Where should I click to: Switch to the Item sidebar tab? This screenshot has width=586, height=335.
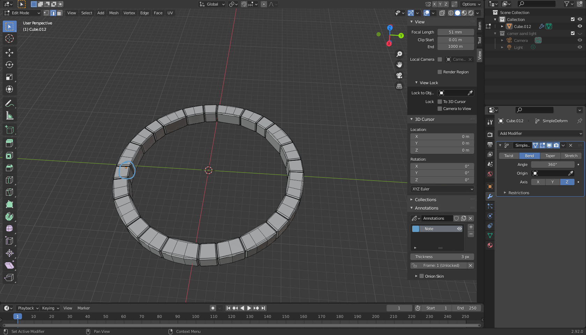[480, 26]
